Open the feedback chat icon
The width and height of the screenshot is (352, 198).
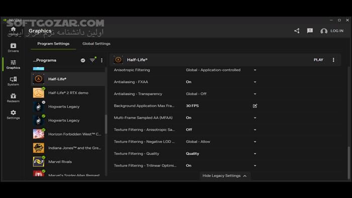coord(310,31)
